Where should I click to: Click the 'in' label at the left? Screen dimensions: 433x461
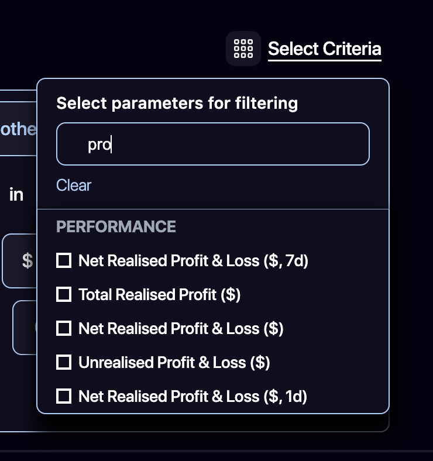[x=16, y=195]
